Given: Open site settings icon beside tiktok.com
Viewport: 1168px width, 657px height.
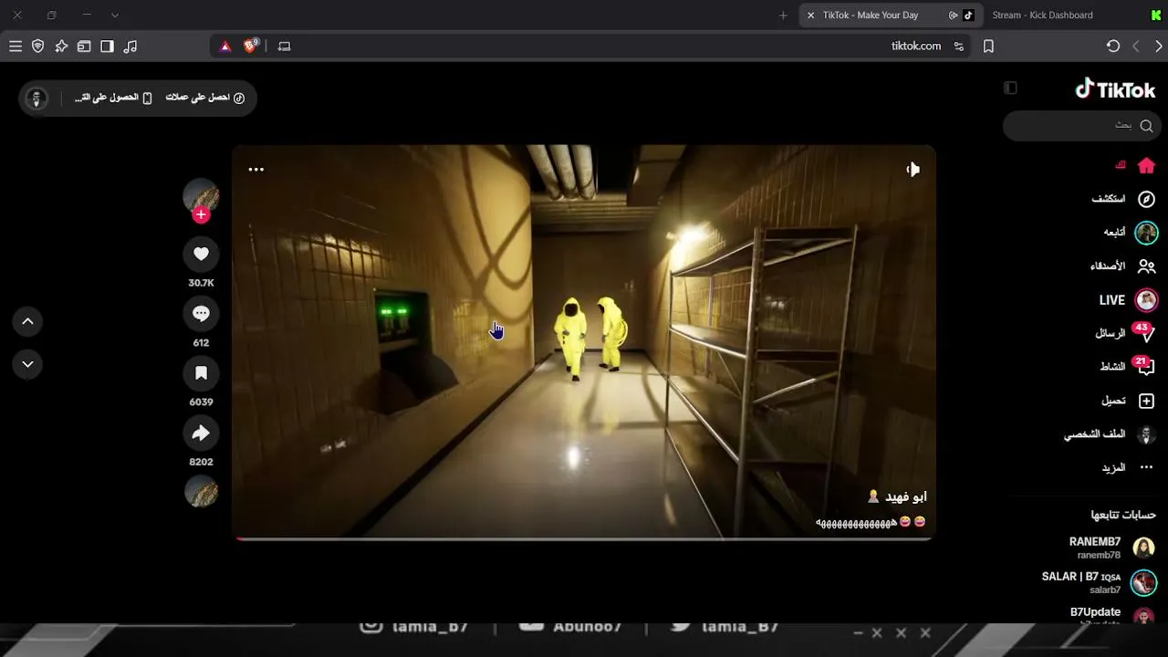Looking at the screenshot, I should (958, 46).
